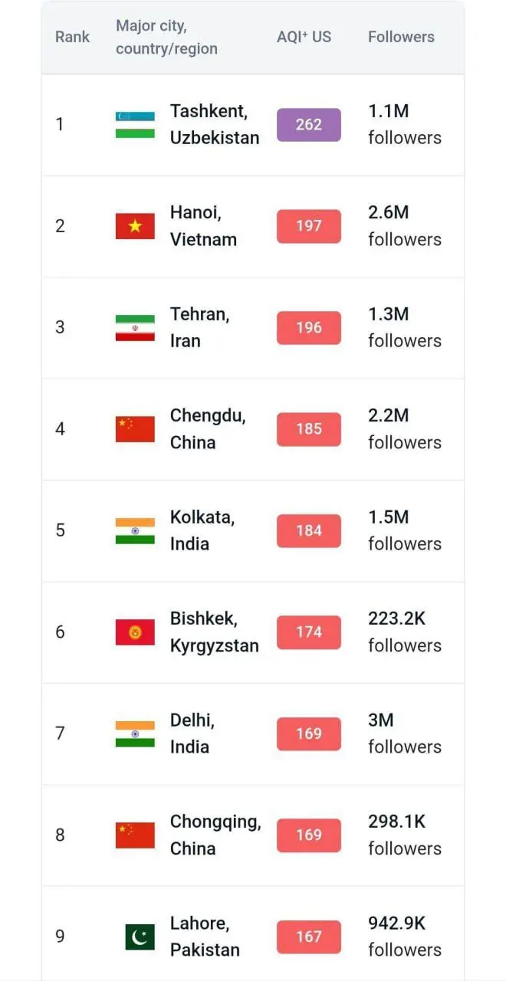This screenshot has width=506, height=981.
Task: Click the 174 AQI badge for Bishkek
Action: (308, 632)
